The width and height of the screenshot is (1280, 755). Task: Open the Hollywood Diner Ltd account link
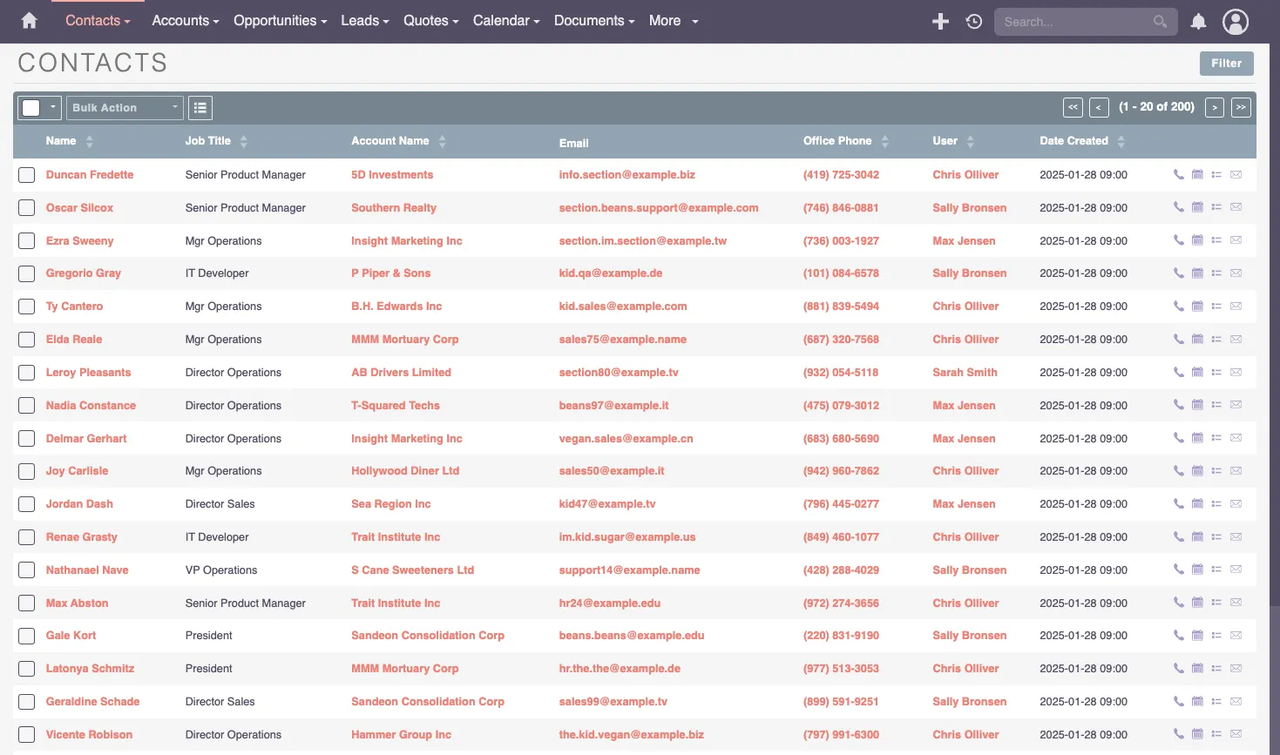[x=404, y=471]
